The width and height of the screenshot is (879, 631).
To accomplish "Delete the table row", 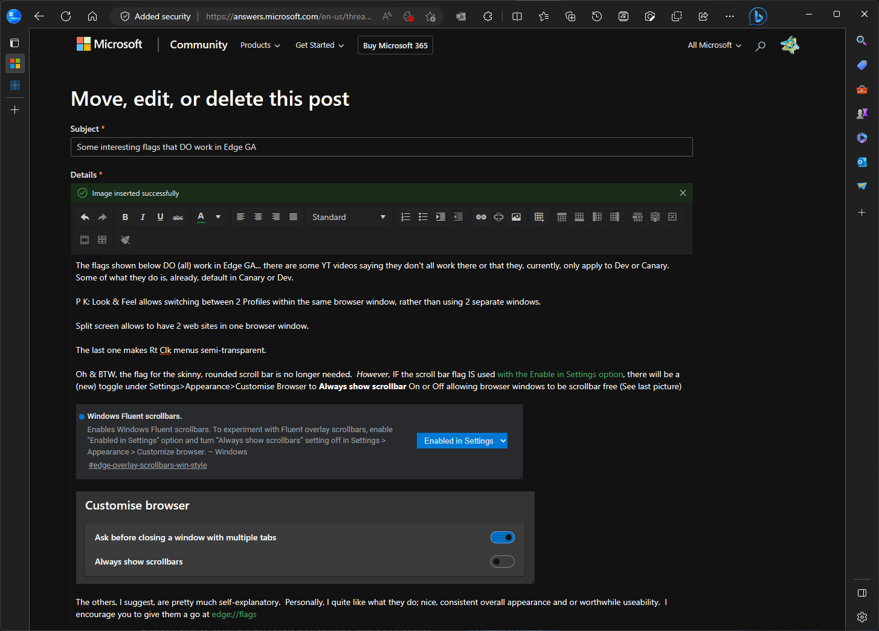I will (x=637, y=217).
